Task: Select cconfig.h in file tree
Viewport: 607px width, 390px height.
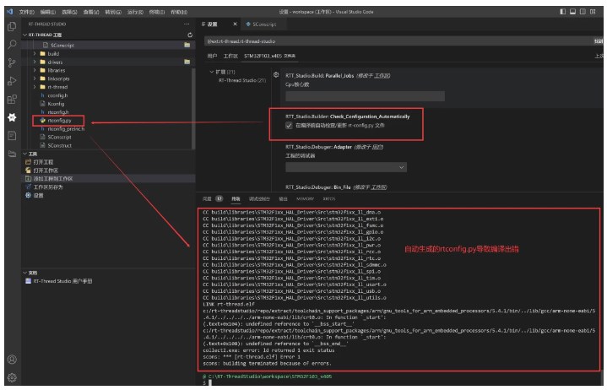Action: pos(57,95)
